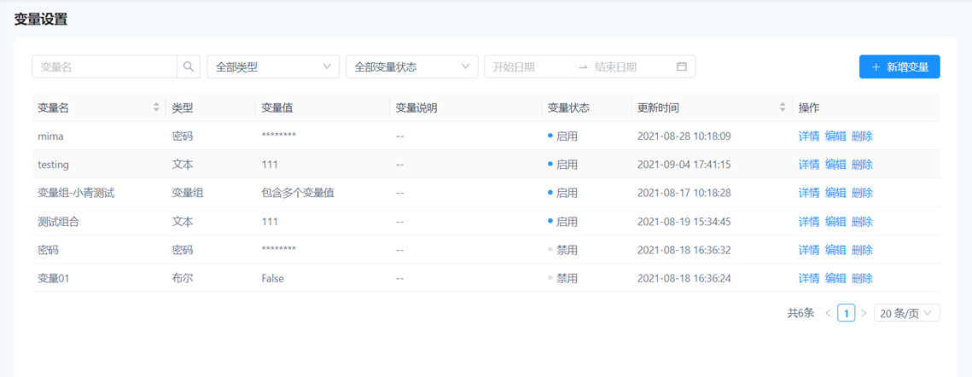Go to next page arrow

(x=864, y=313)
